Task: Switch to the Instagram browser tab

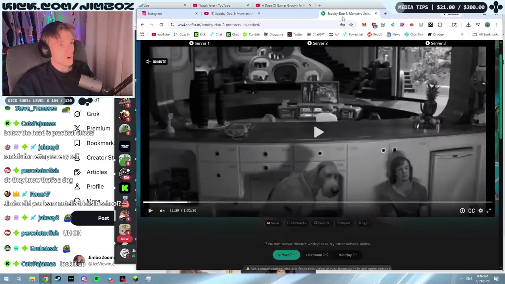Action: point(170,13)
